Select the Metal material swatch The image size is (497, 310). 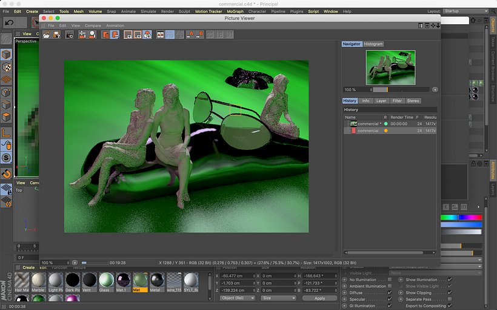[157, 282]
